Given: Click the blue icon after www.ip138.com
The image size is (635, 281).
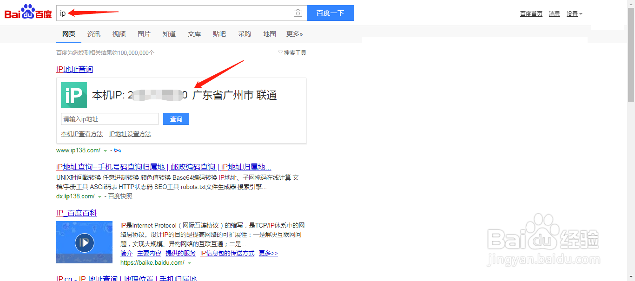Looking at the screenshot, I should (118, 150).
